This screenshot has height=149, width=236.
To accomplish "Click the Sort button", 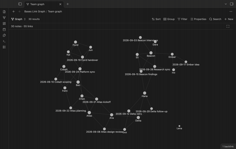I will [156, 19].
